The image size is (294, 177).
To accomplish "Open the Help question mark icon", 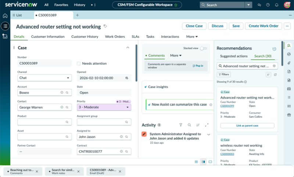I will coord(268,5).
